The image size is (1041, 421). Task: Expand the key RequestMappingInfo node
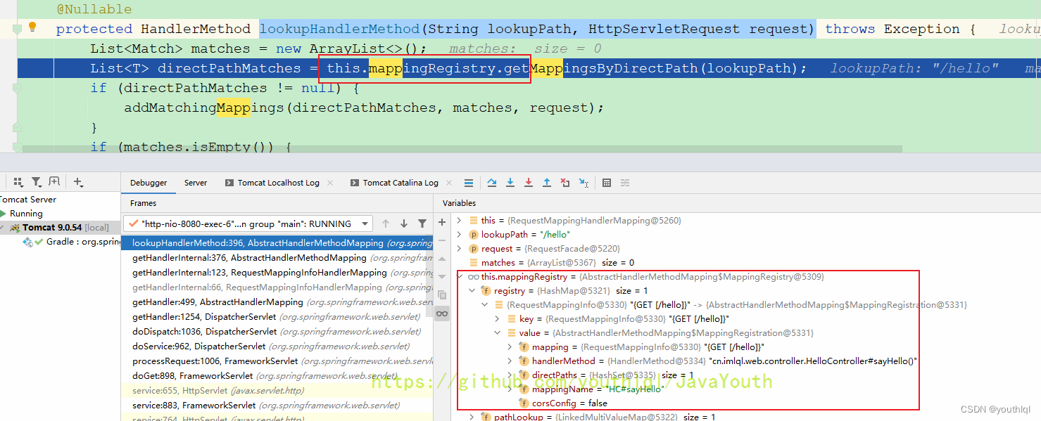coord(498,319)
